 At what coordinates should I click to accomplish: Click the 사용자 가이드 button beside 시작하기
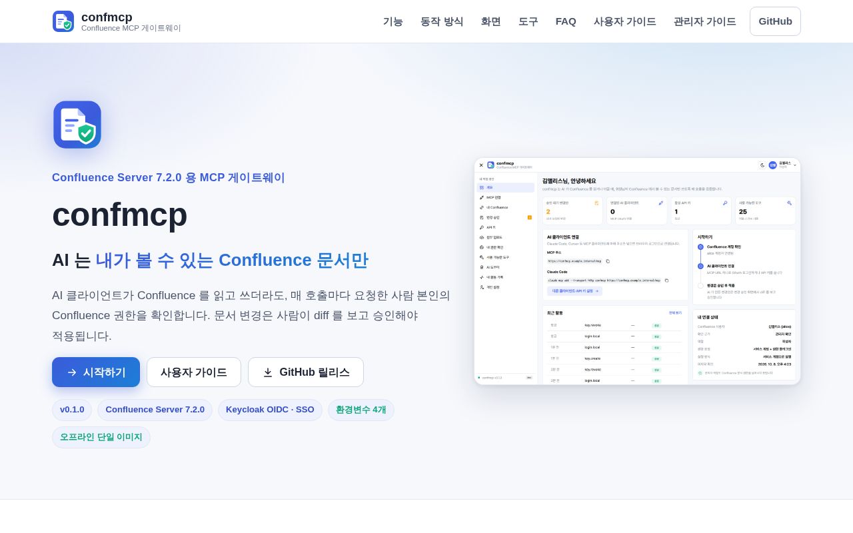point(194,372)
